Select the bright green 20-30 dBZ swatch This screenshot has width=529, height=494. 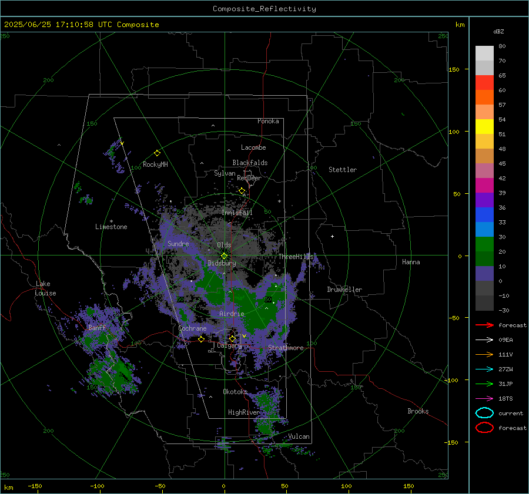(x=484, y=244)
